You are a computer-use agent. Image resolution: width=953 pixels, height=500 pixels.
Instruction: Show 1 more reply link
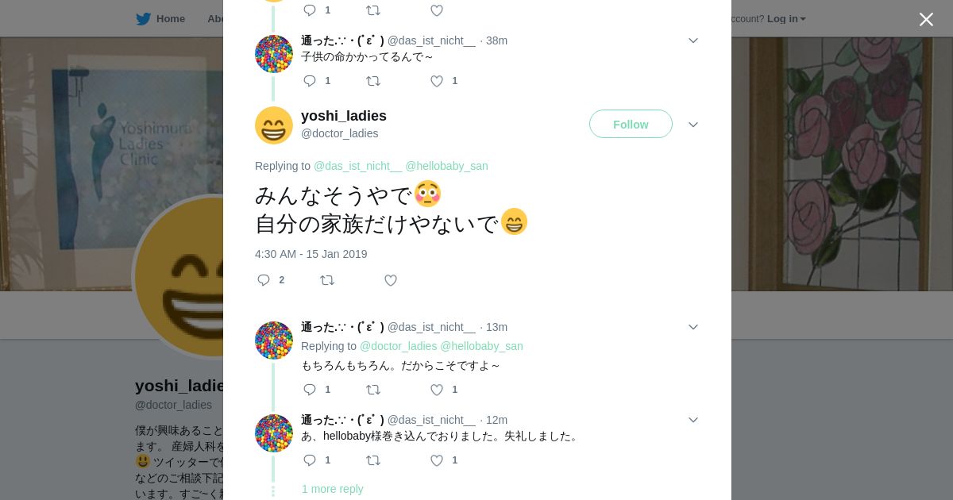(x=333, y=489)
